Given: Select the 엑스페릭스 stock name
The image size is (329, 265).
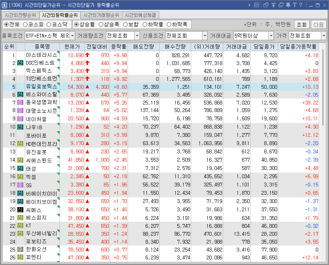Looking at the screenshot, I should pyautogui.click(x=39, y=71).
